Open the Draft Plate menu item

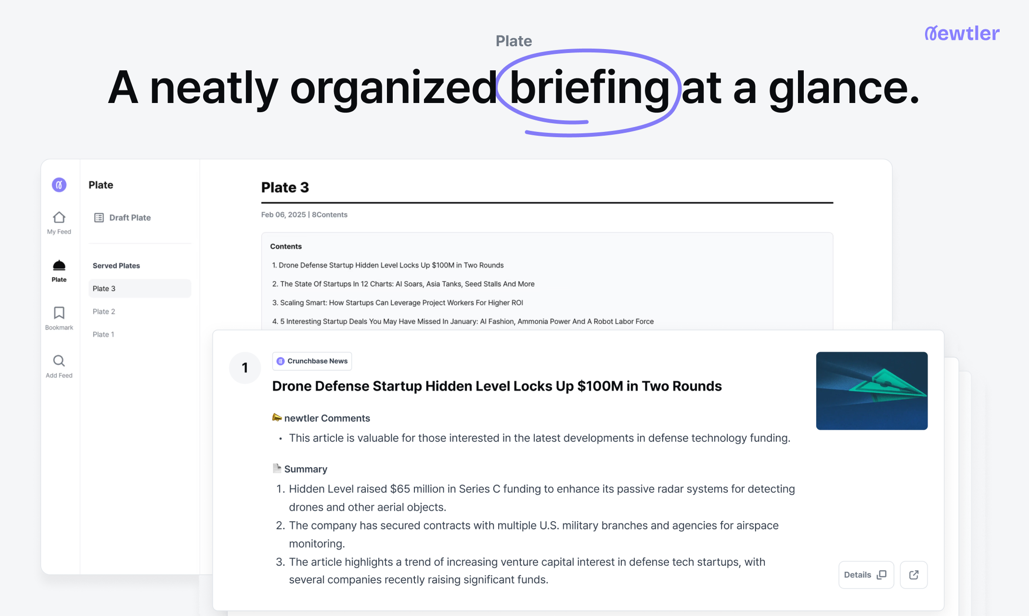[x=130, y=218]
